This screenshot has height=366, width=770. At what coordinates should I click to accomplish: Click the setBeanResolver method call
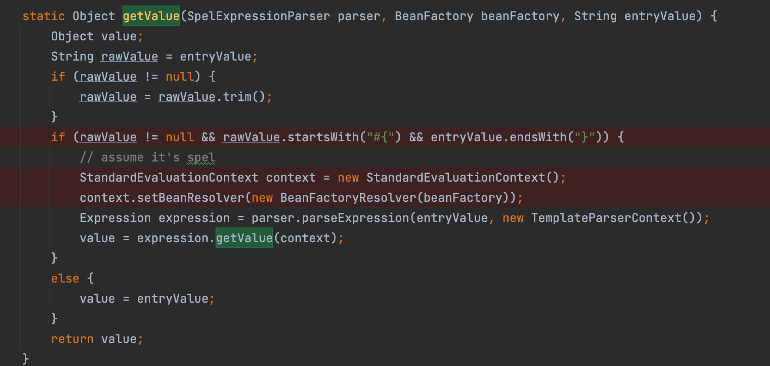coord(191,198)
